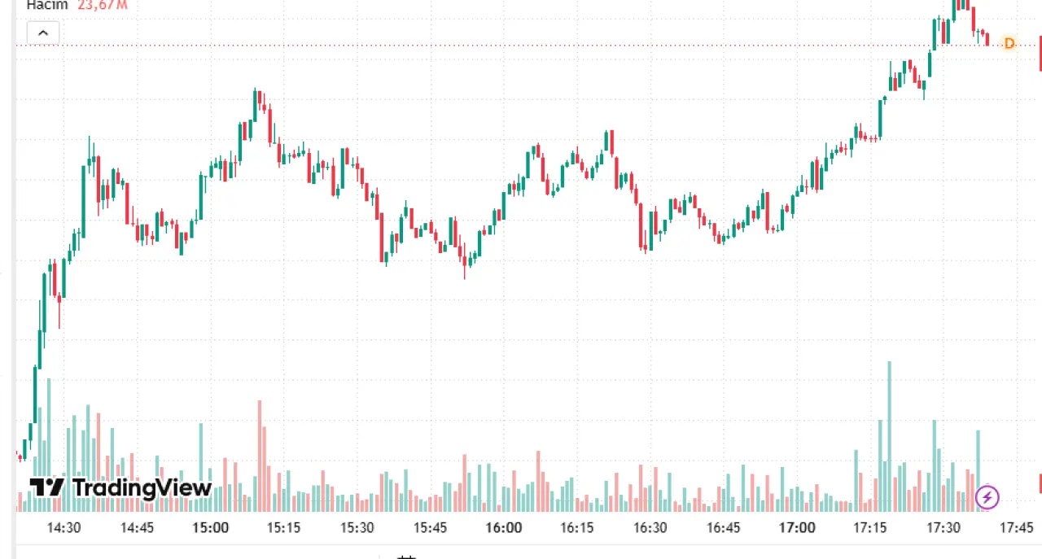Image resolution: width=1042 pixels, height=559 pixels.
Task: Click the tall red volume bar after 15:00
Action: (x=260, y=456)
